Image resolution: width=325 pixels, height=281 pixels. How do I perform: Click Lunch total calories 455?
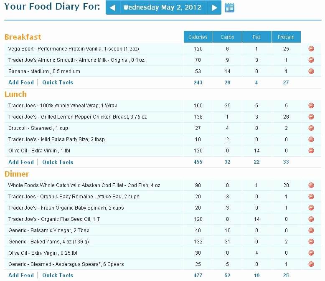click(x=198, y=162)
